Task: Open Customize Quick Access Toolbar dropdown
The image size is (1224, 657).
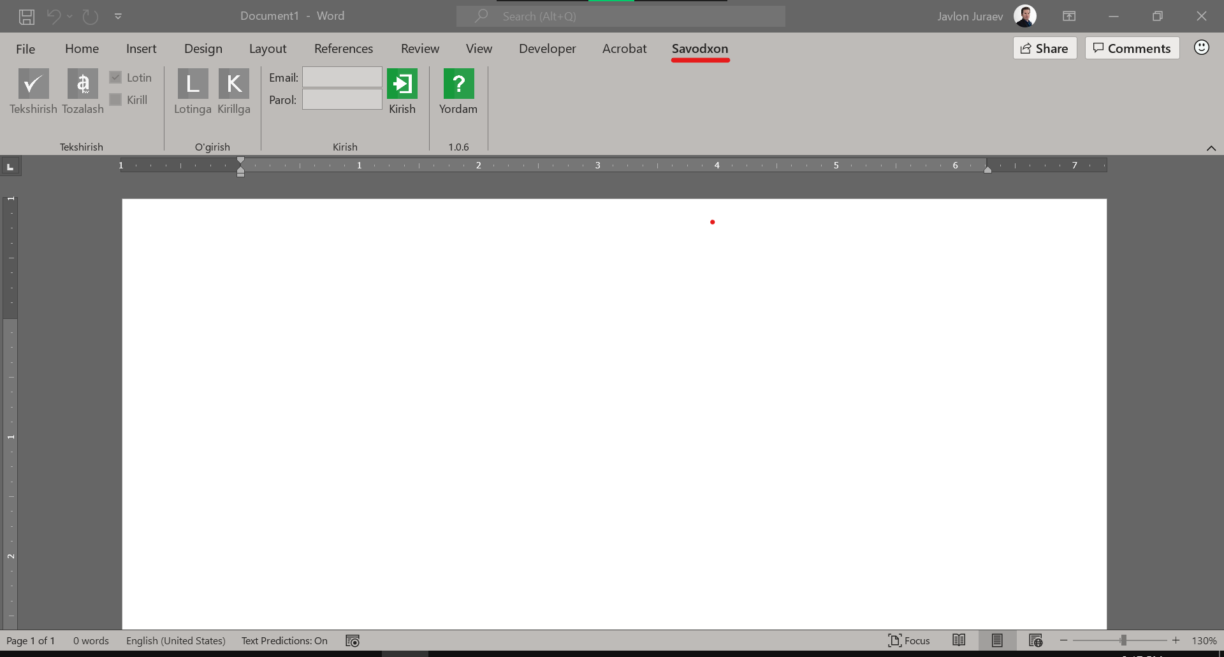Action: tap(118, 17)
